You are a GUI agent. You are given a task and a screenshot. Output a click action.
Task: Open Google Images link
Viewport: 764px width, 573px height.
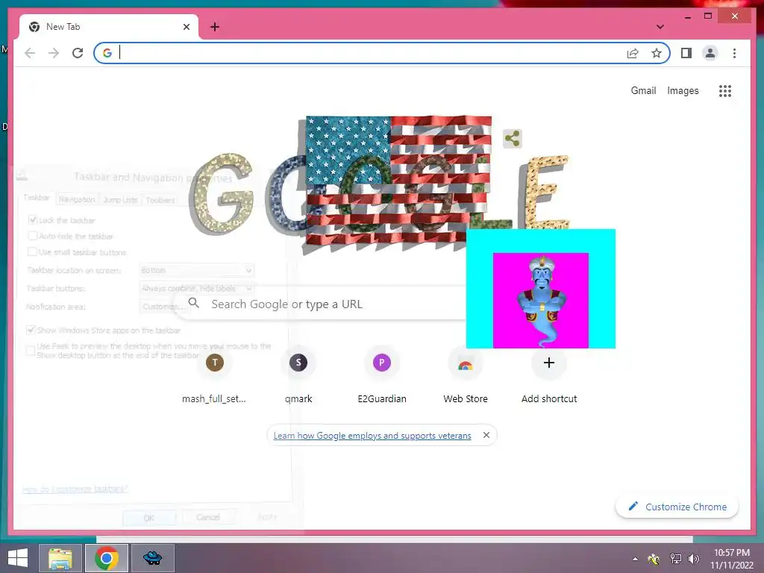683,90
